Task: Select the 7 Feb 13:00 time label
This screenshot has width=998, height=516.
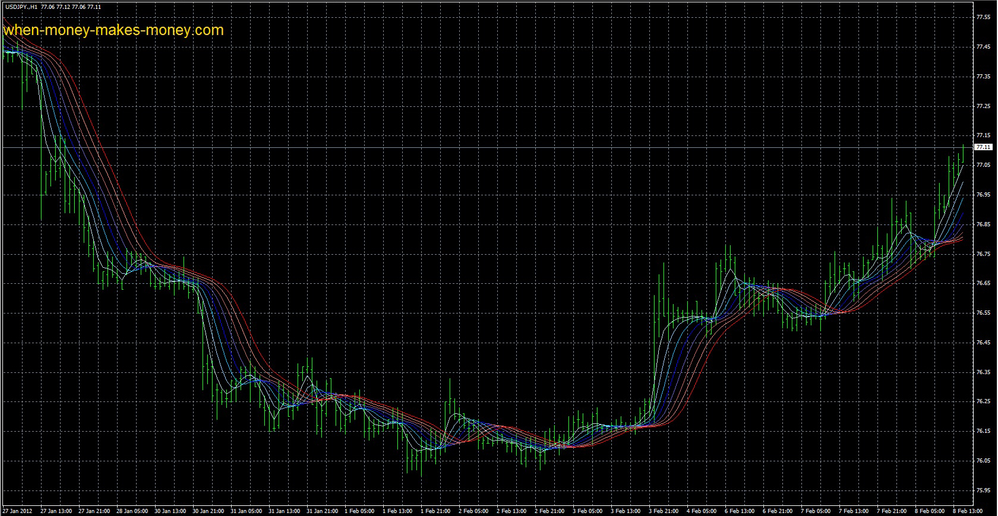Action: point(854,511)
